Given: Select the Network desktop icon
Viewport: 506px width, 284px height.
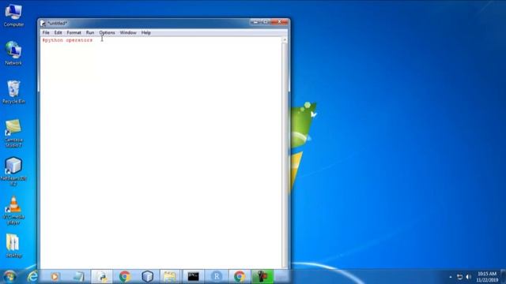Looking at the screenshot, I should point(13,53).
